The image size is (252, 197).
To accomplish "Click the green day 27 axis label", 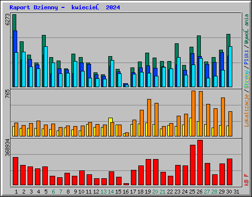I will (207, 192).
